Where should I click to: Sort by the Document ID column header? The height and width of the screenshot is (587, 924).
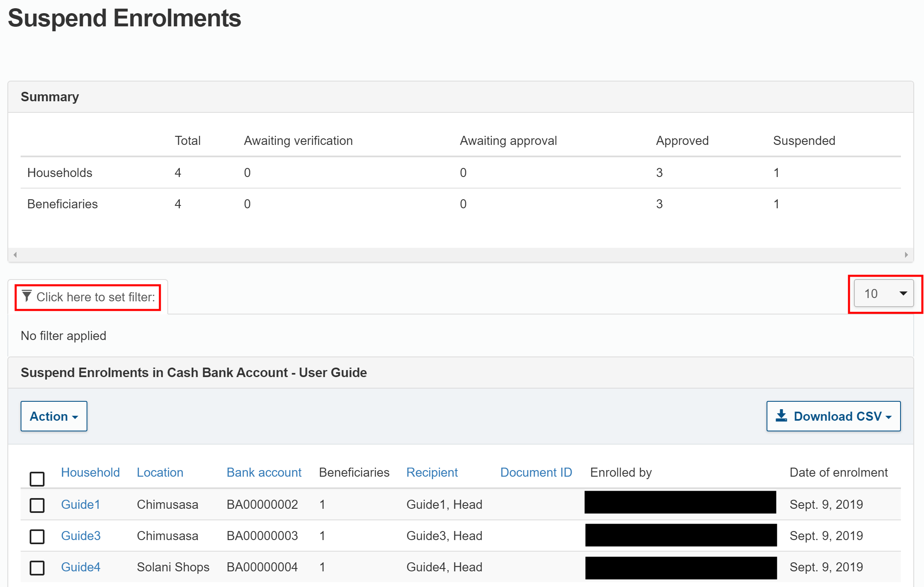(x=536, y=472)
